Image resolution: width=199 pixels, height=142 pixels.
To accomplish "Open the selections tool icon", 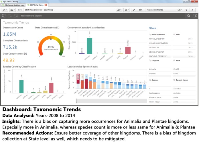I will 195,16.
